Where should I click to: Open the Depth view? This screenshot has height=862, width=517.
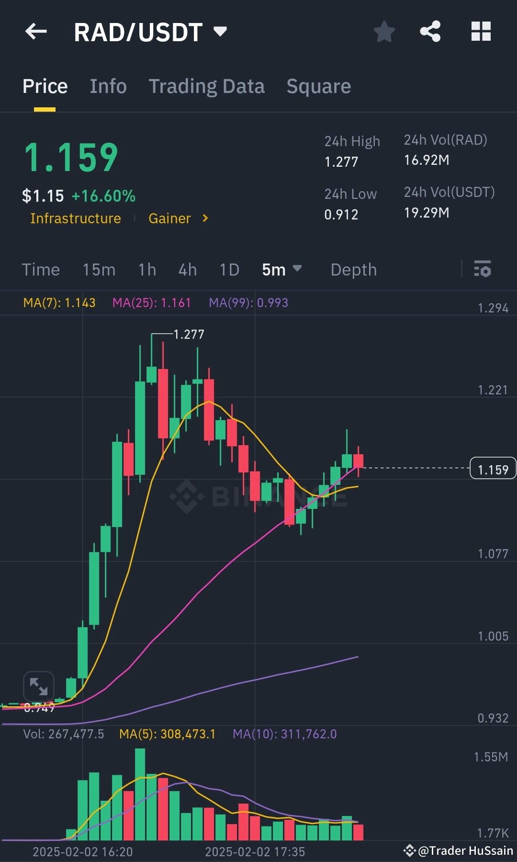click(353, 270)
